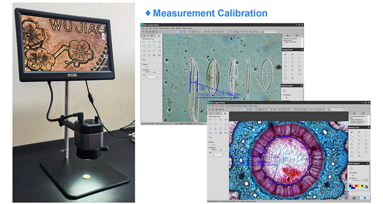
Task: Switch to measurement tab in diatom window left panel
Action: (x=159, y=36)
